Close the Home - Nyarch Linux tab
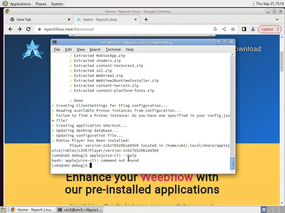This screenshot has width=285, height=213. click(136, 19)
